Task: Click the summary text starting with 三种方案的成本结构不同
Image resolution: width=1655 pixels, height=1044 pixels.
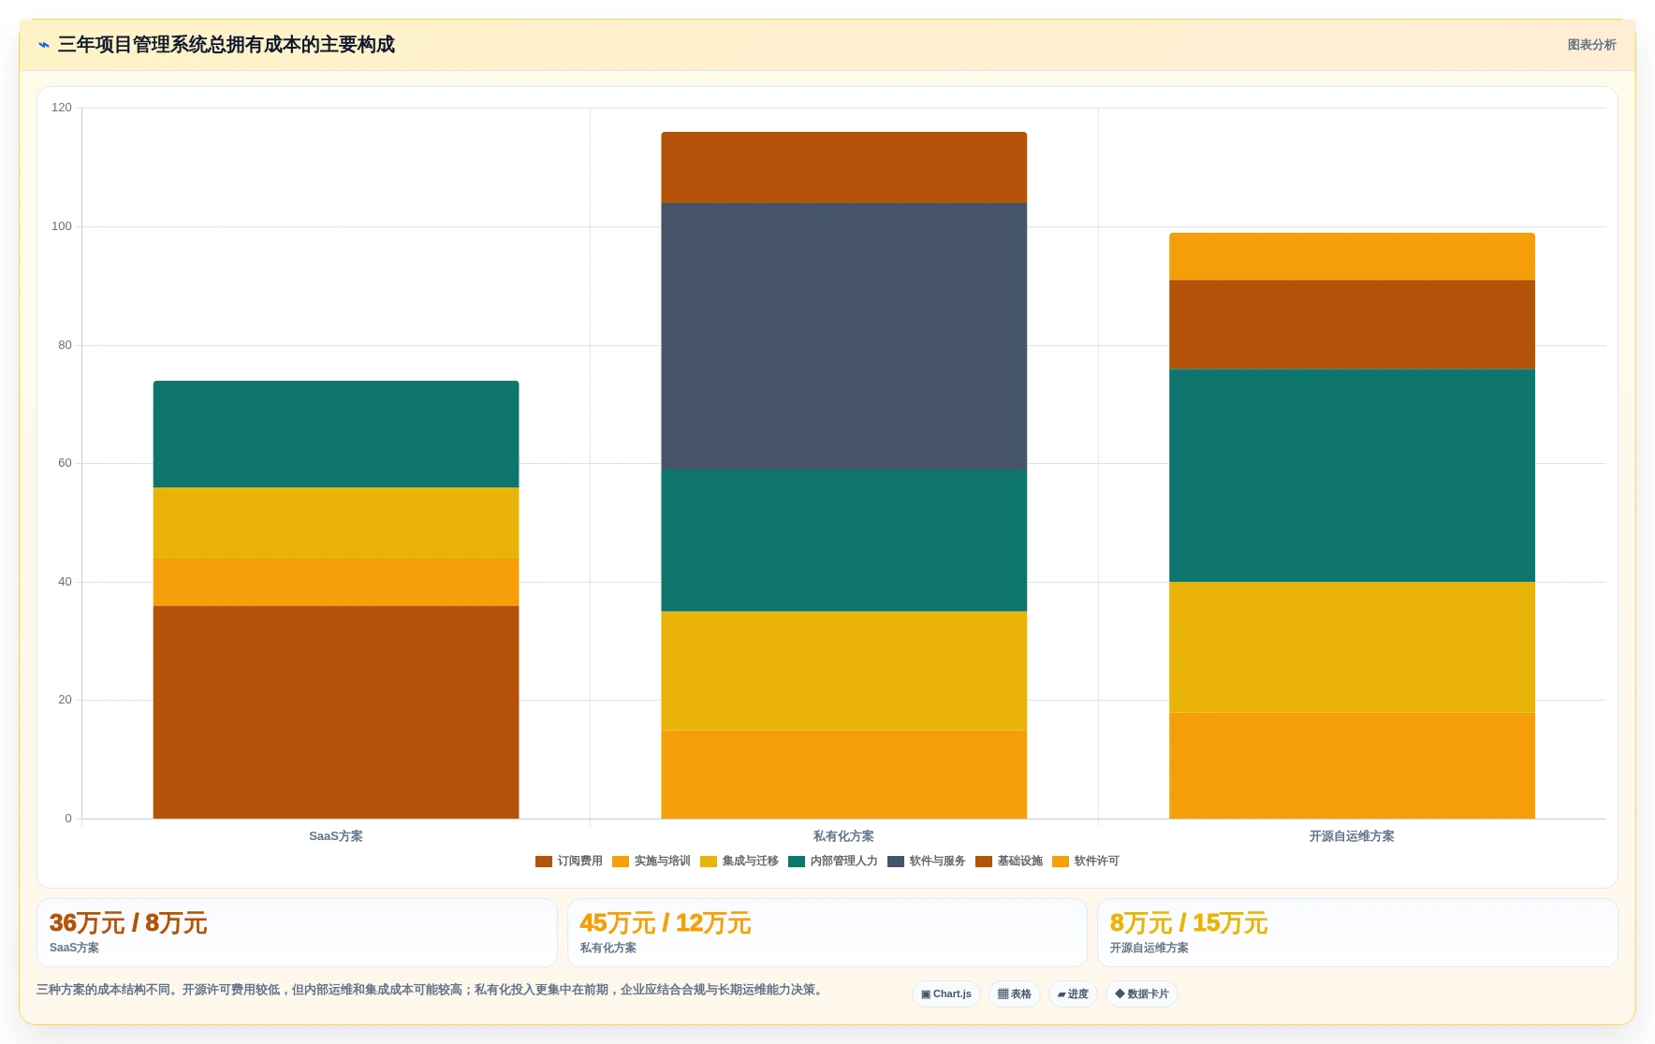Action: click(x=432, y=990)
